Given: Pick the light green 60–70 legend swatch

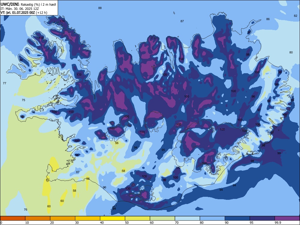Looking at the screenshot, I should 162,218.
